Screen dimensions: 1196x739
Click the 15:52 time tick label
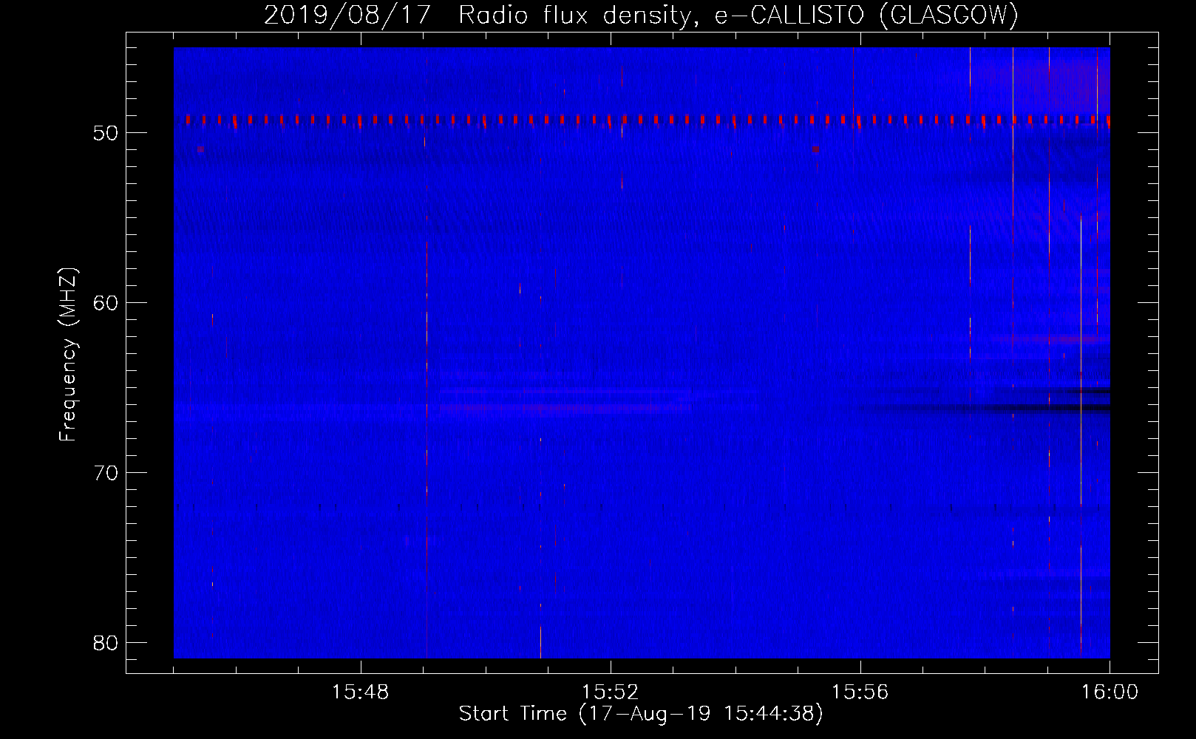(610, 692)
